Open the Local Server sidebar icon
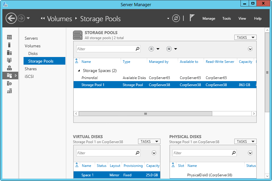Viewport: 272px width, 181px height. [9, 45]
